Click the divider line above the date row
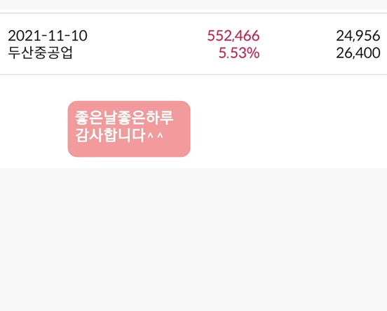 click(x=193, y=13)
